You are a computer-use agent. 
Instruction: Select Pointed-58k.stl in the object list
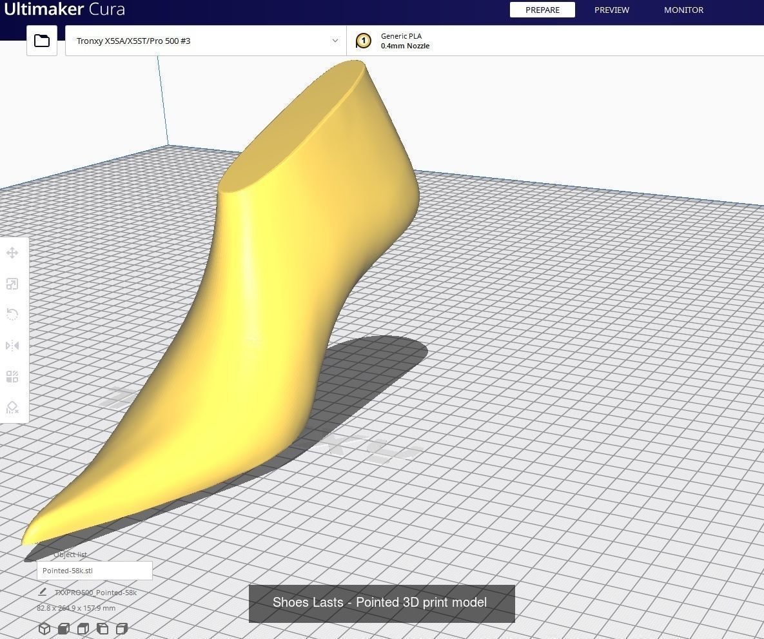tap(94, 570)
